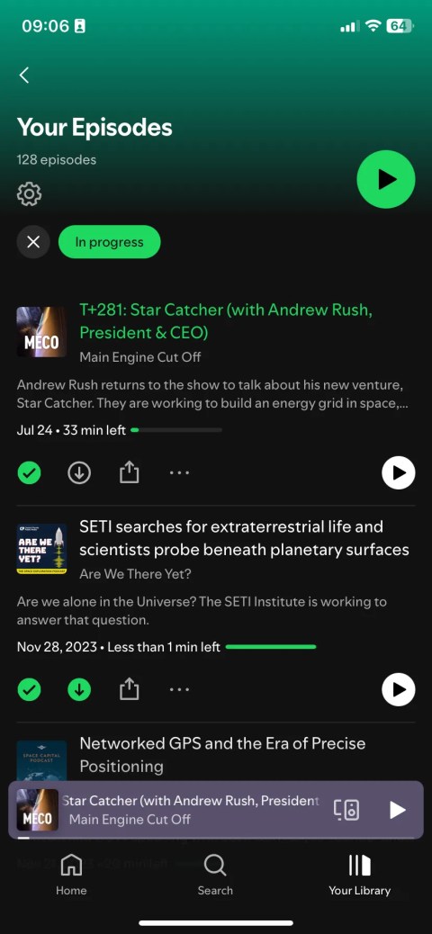Switch to the Search tab
432x934 pixels.
pos(215,876)
